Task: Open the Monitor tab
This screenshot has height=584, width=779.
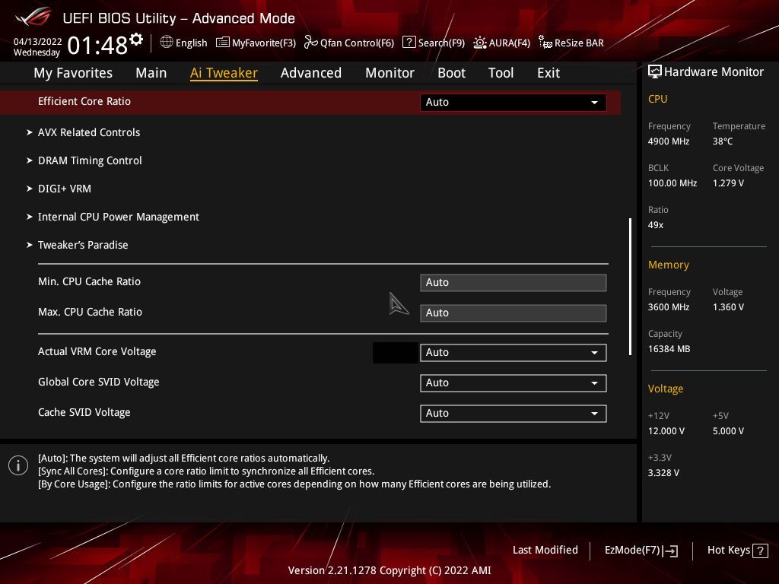Action: point(389,73)
